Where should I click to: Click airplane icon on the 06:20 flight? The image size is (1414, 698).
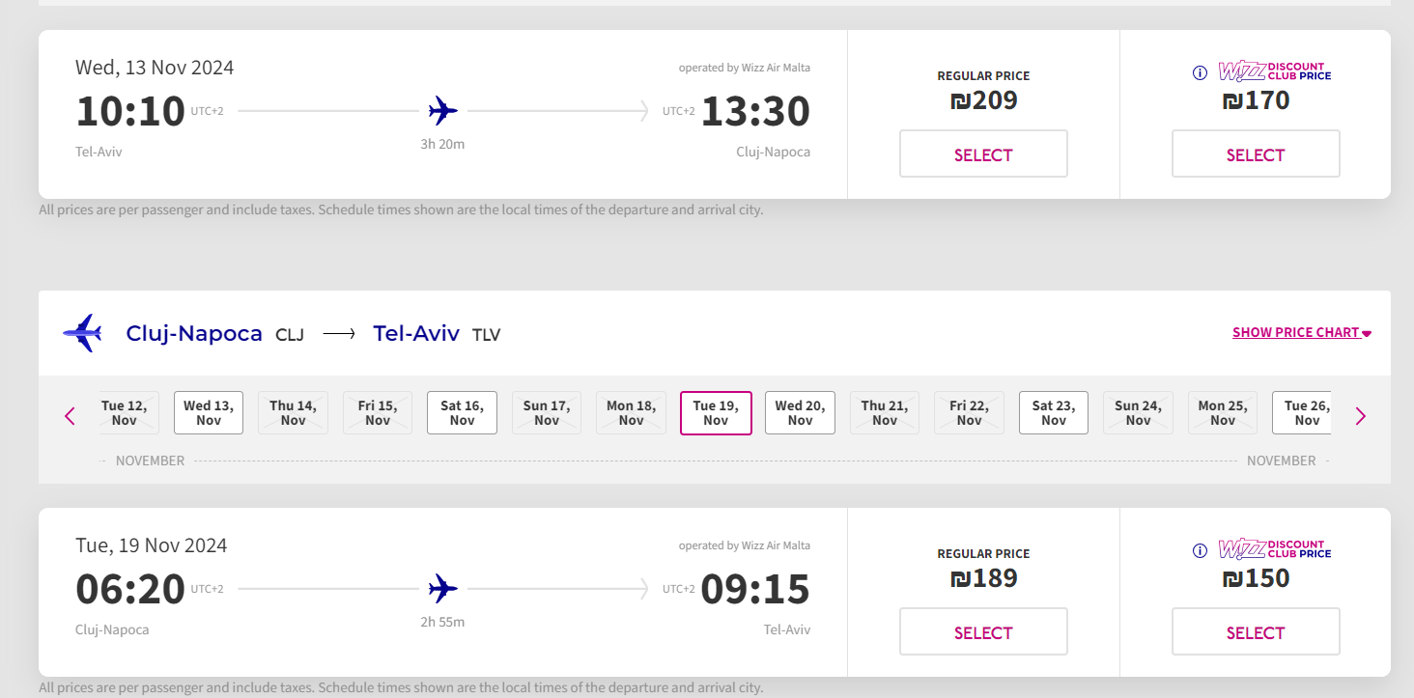[x=442, y=588]
